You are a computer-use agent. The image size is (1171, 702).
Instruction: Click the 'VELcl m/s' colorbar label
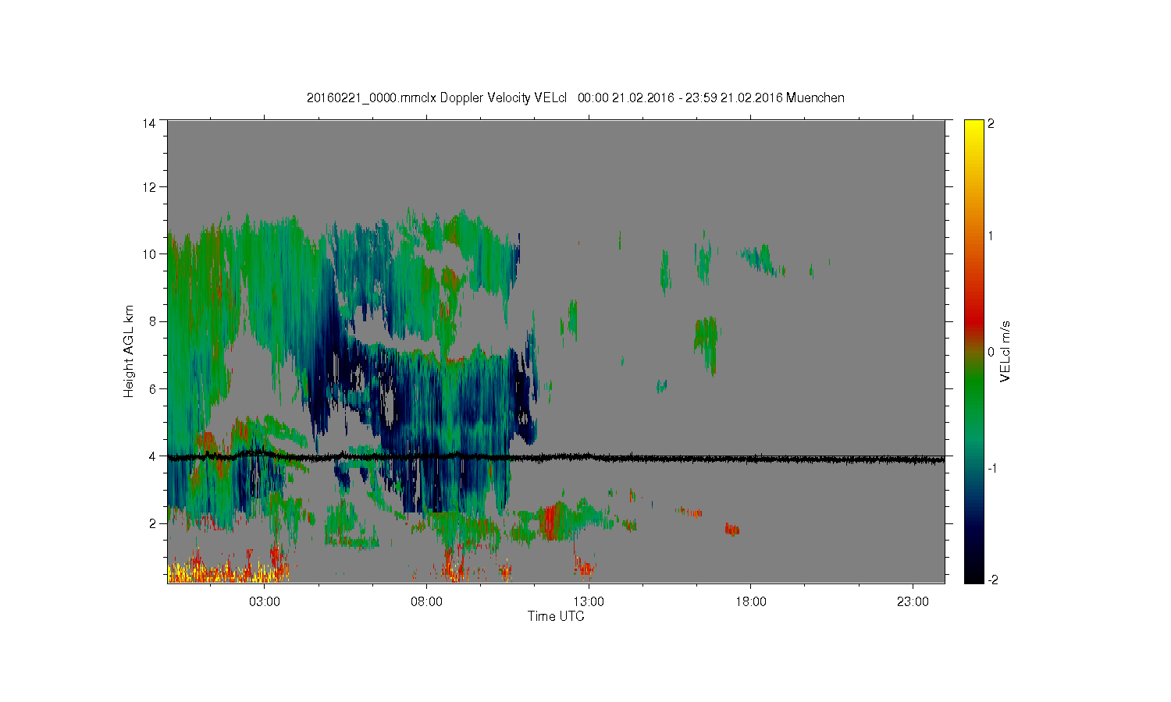[x=1005, y=351]
